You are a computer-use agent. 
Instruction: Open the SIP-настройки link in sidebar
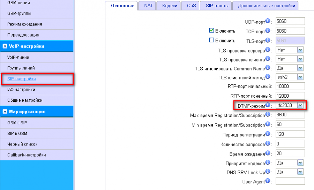pos(22,79)
